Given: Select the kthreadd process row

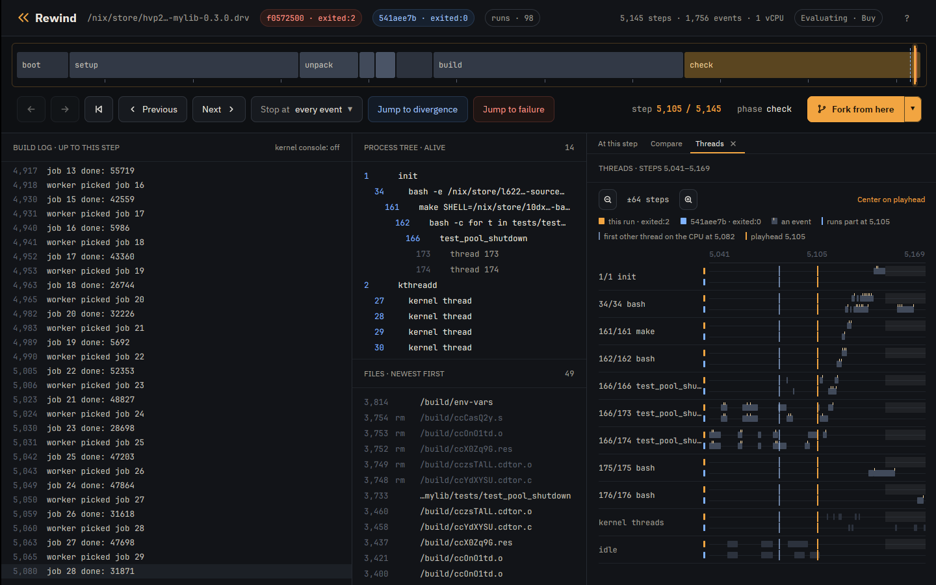Looking at the screenshot, I should (469, 285).
